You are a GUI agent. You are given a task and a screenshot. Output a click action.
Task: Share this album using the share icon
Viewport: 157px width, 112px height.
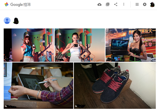pyautogui.click(x=116, y=4)
